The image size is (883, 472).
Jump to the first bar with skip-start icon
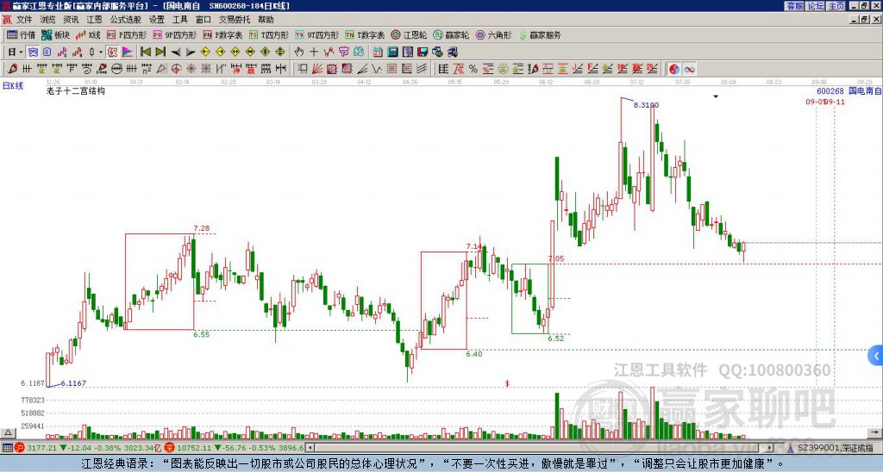point(145,52)
